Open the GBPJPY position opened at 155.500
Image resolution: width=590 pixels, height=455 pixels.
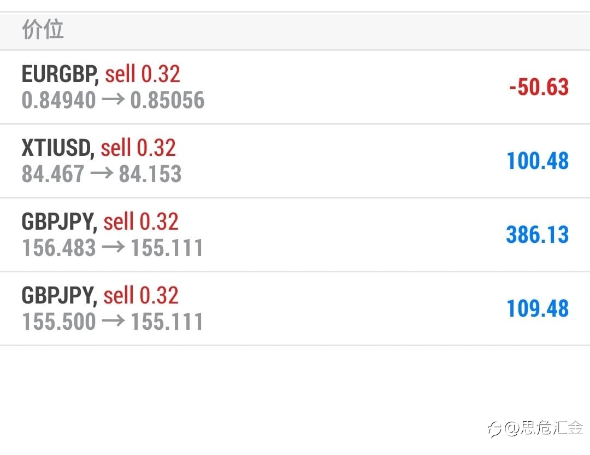(295, 308)
